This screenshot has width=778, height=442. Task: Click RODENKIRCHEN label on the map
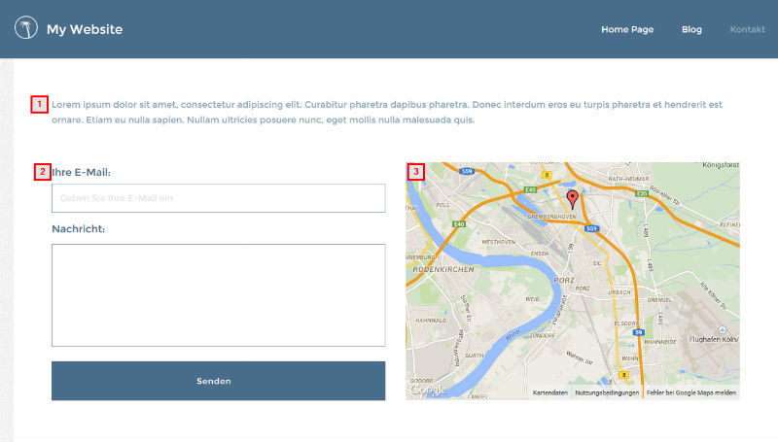pos(443,269)
